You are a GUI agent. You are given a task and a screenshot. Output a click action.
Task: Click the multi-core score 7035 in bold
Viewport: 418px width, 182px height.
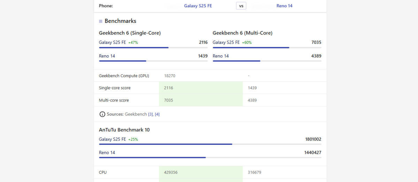pos(316,42)
